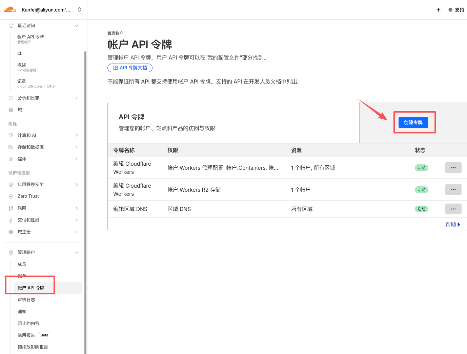Expand the 计算和 AI menu chevron

[77, 135]
